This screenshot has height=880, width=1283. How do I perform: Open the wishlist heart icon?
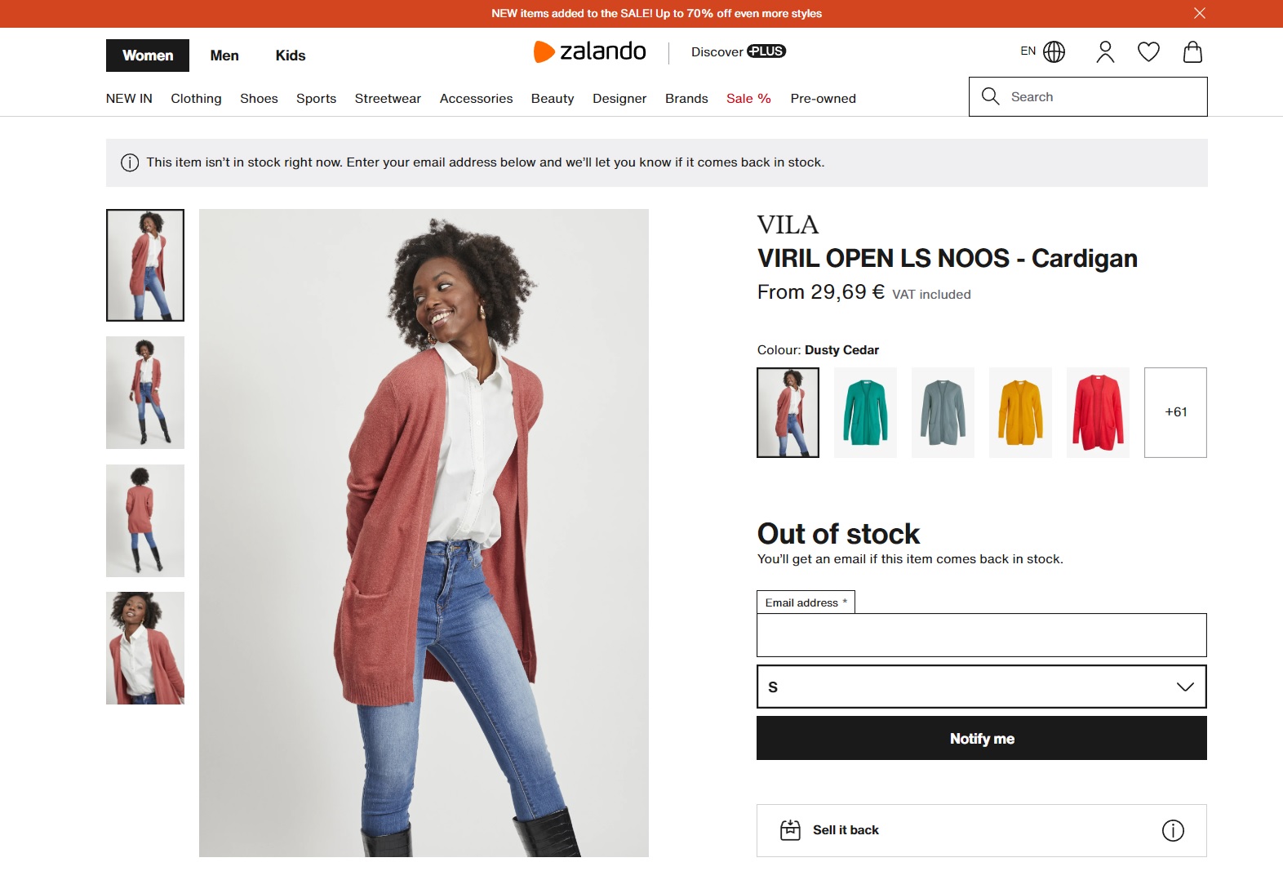[x=1148, y=52]
